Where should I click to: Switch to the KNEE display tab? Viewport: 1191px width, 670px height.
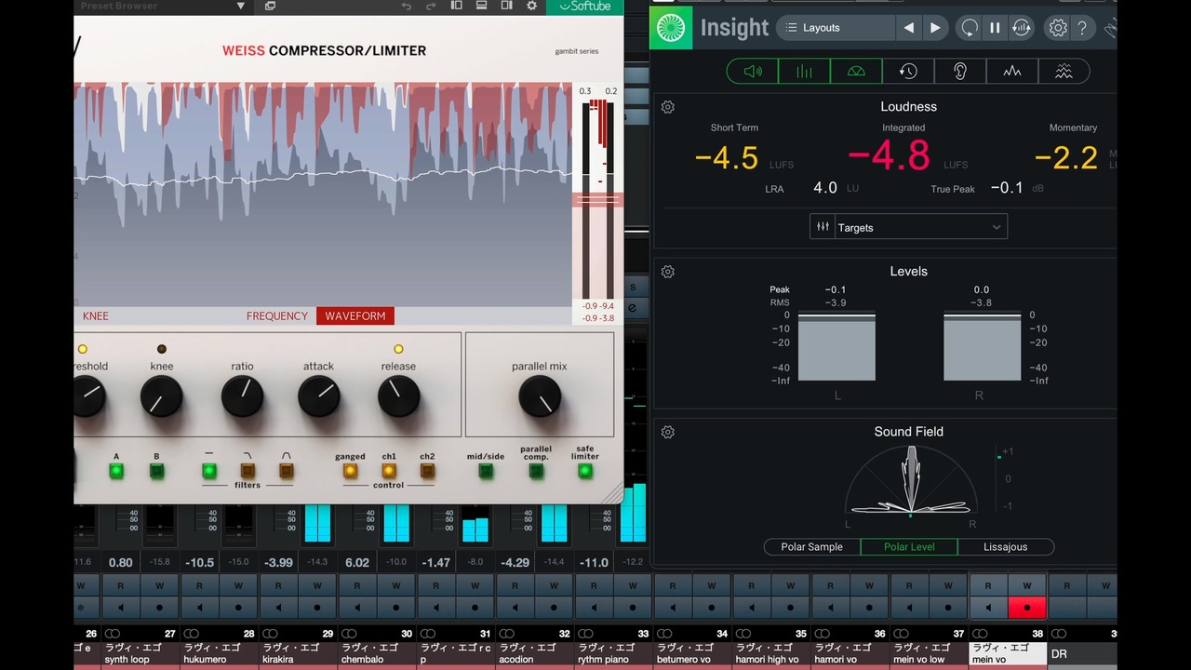[95, 316]
